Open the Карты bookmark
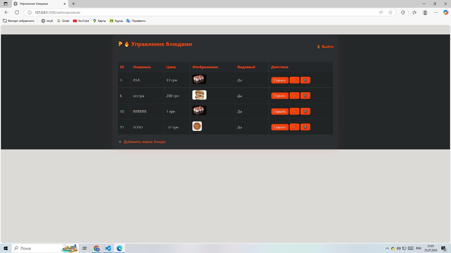This screenshot has height=253, width=451. pyautogui.click(x=99, y=21)
